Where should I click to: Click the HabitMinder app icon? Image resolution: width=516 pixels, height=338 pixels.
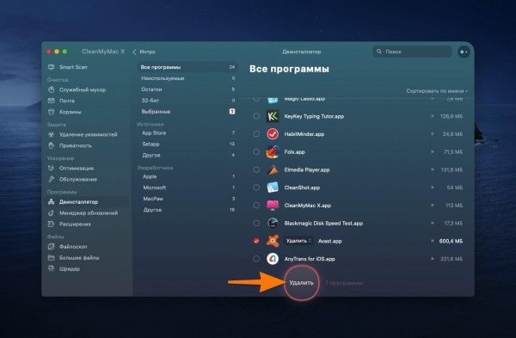(x=273, y=134)
